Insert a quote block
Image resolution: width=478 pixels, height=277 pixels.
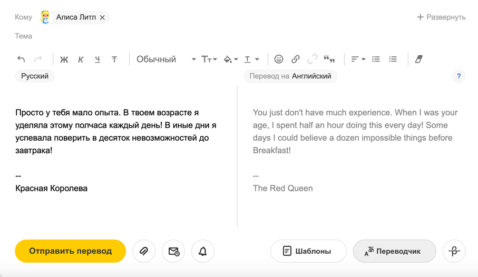(x=329, y=60)
